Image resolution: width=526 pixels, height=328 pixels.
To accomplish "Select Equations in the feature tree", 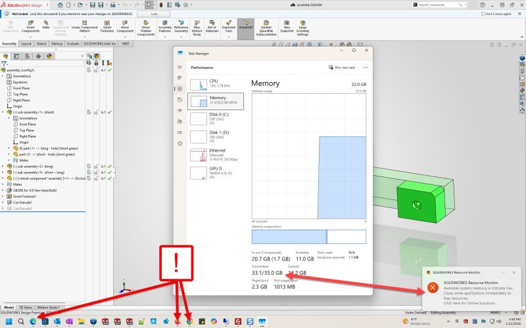I will click(x=20, y=83).
